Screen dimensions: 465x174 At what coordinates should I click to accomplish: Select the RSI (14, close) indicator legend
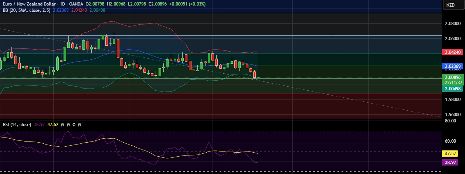pyautogui.click(x=16, y=125)
